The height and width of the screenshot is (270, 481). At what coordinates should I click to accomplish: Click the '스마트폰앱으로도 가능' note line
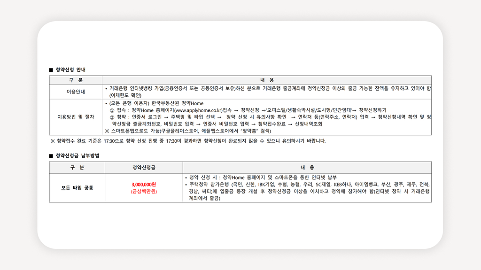click(188, 131)
